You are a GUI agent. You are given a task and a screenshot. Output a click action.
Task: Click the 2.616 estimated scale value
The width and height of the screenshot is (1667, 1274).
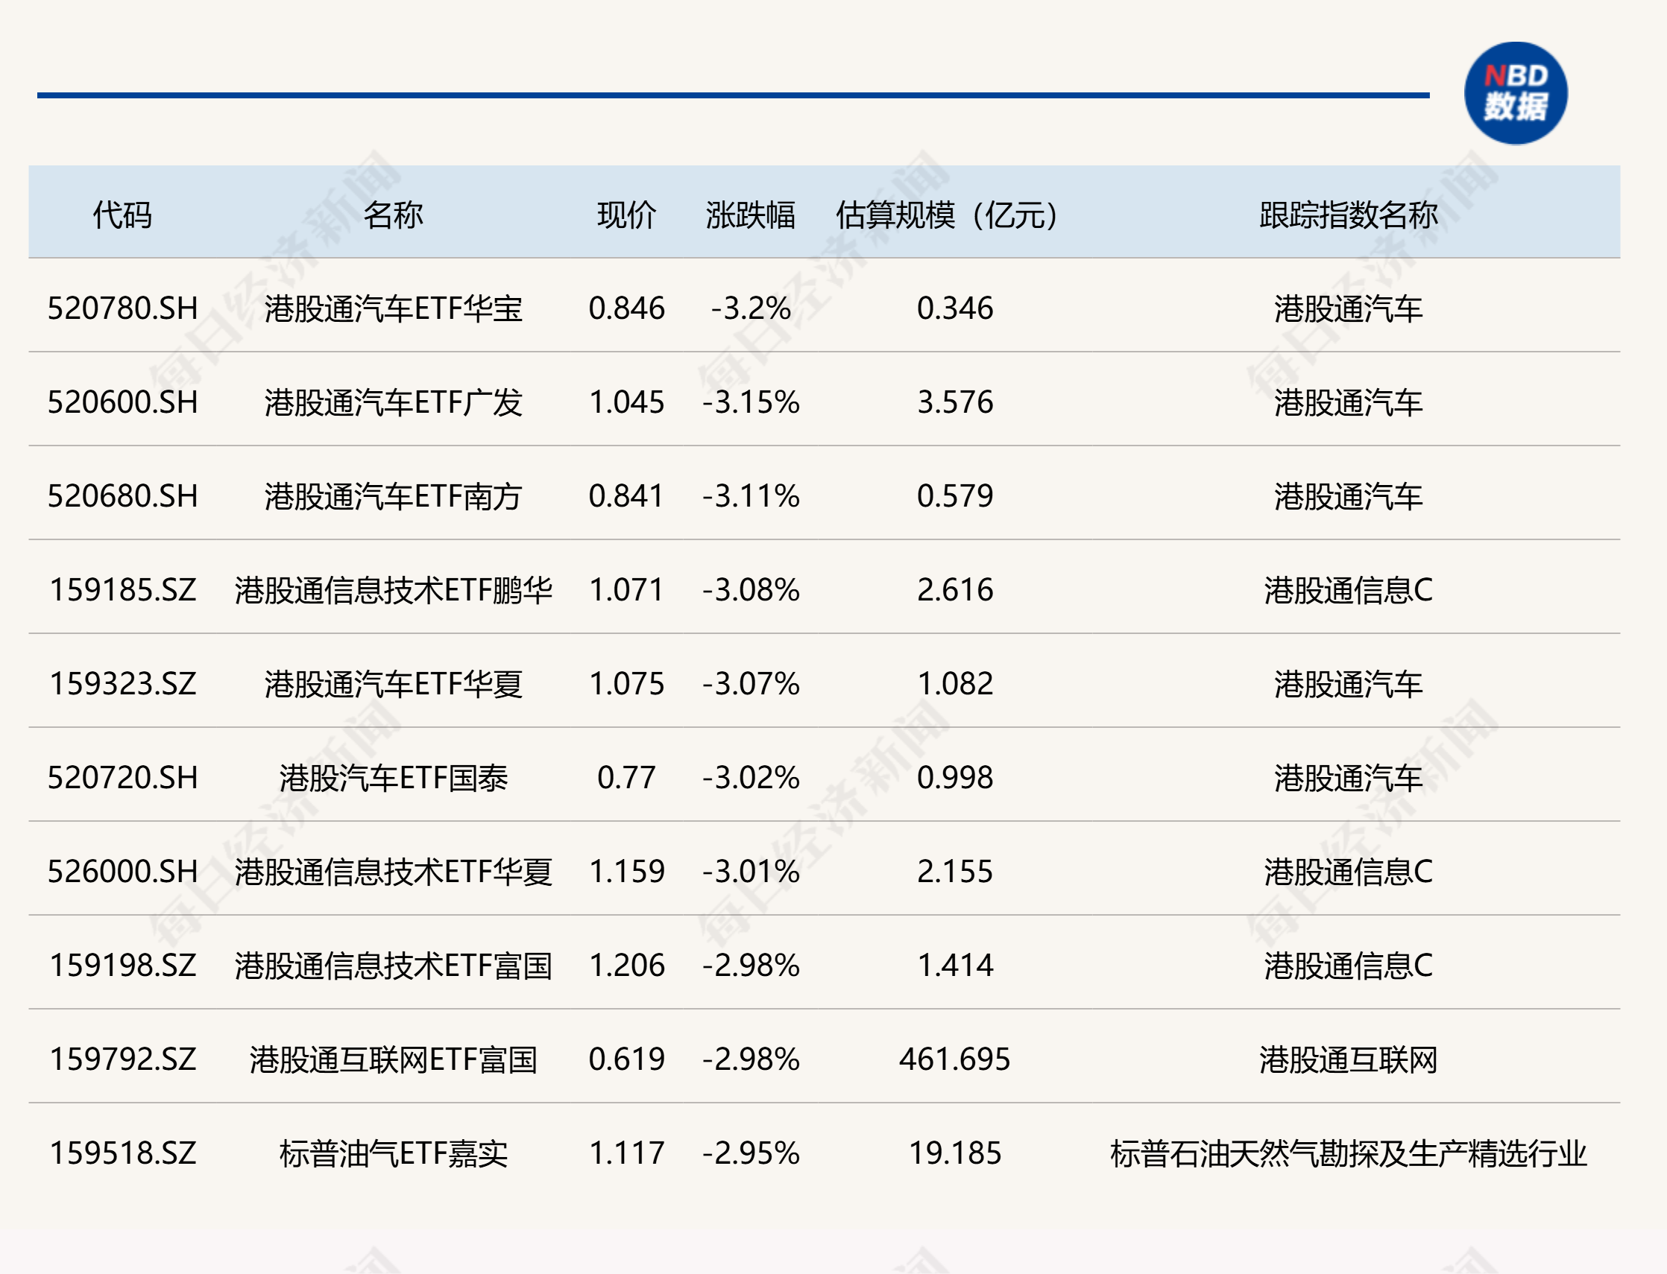[954, 590]
